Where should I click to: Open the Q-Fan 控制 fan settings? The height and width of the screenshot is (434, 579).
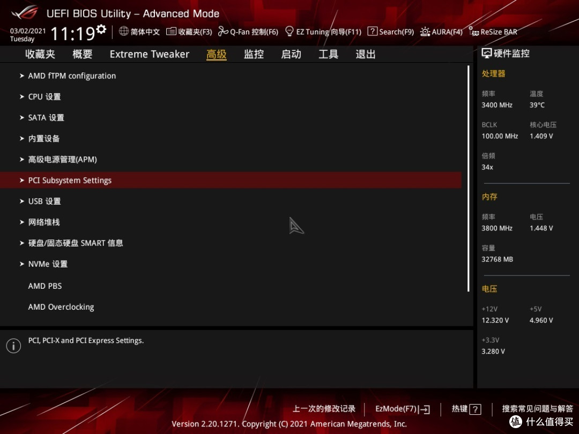point(248,31)
